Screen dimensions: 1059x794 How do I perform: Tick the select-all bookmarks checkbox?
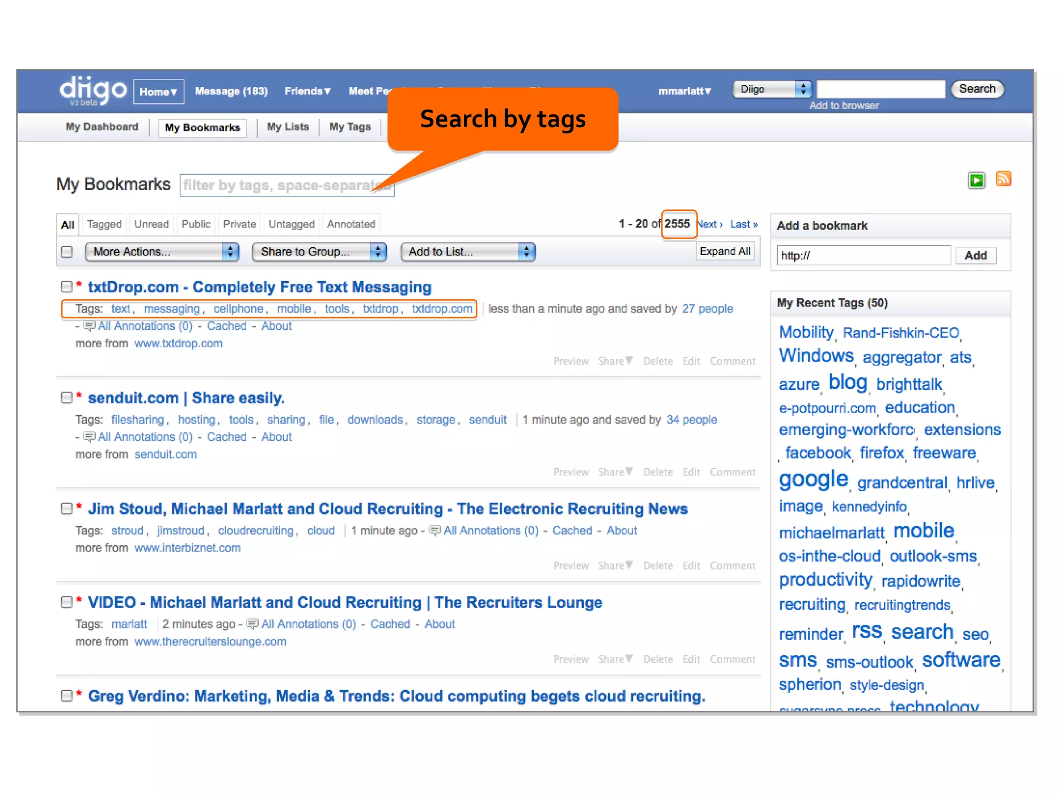pos(67,252)
